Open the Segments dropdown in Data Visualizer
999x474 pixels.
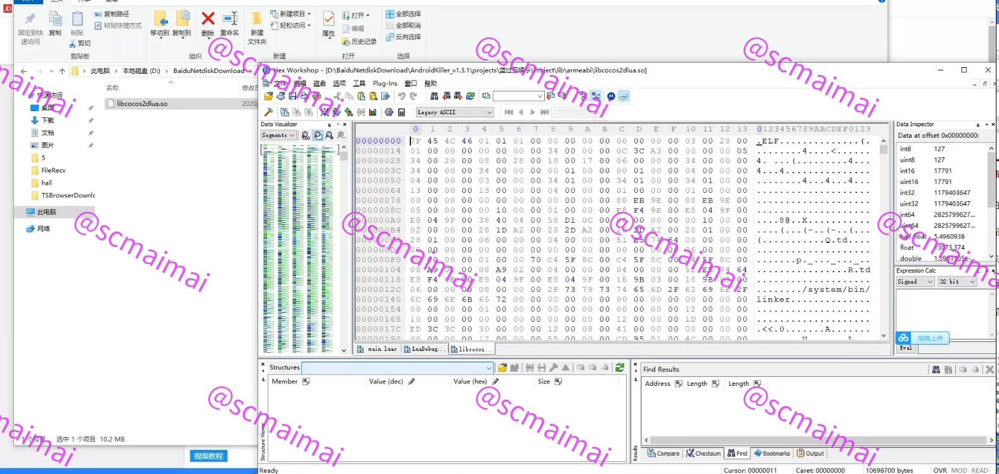point(278,135)
